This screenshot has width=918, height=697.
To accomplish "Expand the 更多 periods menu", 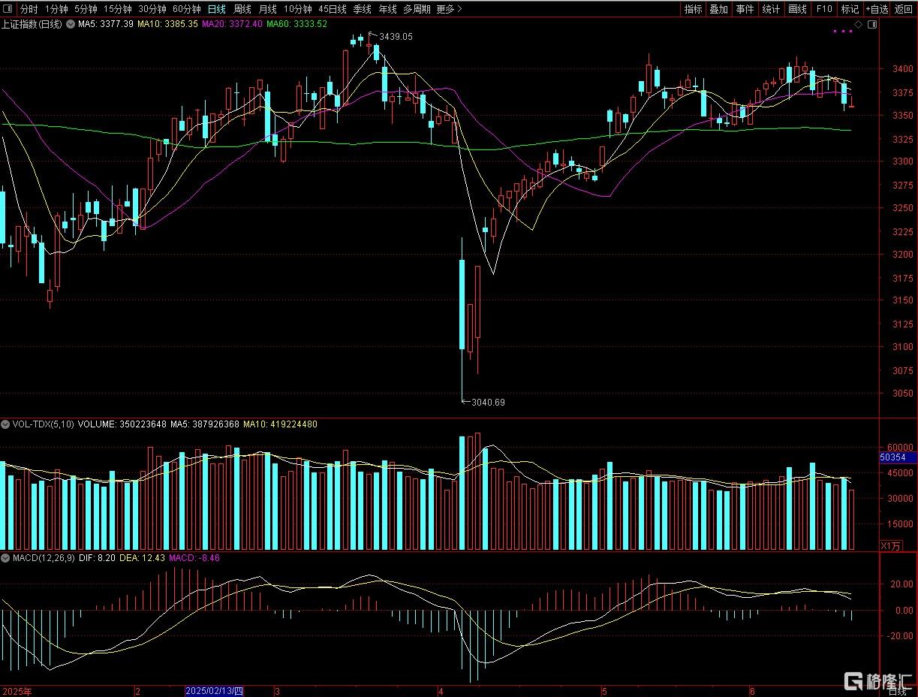I will (449, 9).
